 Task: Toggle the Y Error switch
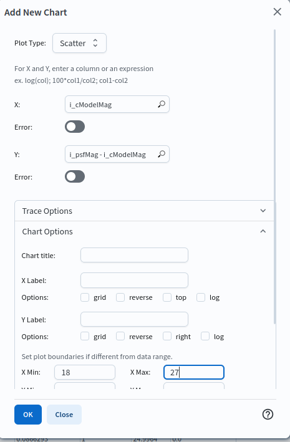coord(75,176)
